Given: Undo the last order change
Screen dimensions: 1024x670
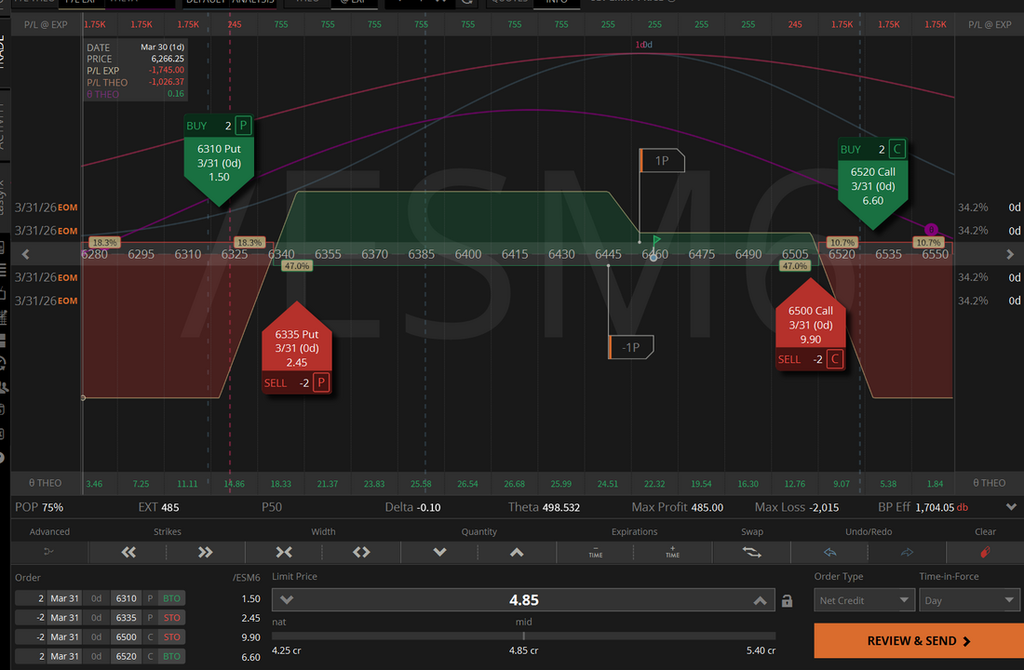Looking at the screenshot, I should (829, 552).
